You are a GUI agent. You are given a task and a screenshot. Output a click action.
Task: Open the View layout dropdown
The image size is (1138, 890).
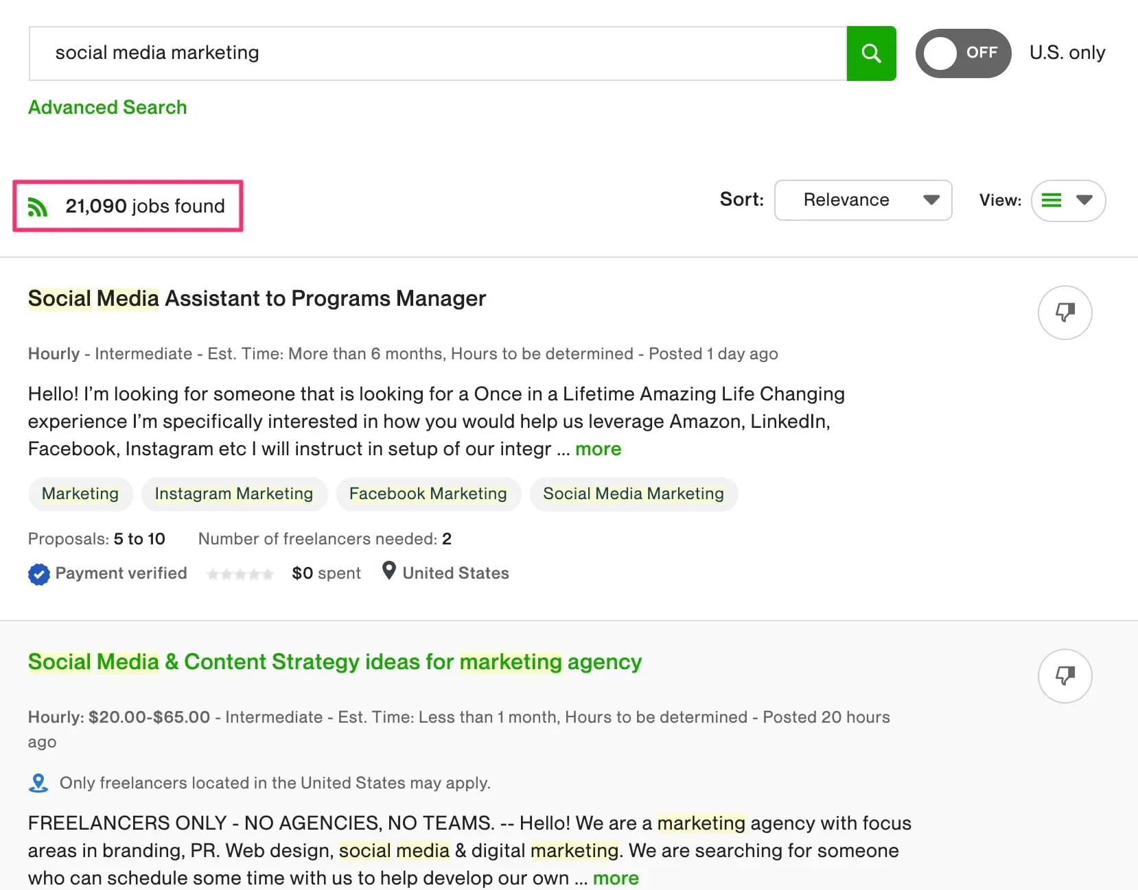[x=1068, y=201]
